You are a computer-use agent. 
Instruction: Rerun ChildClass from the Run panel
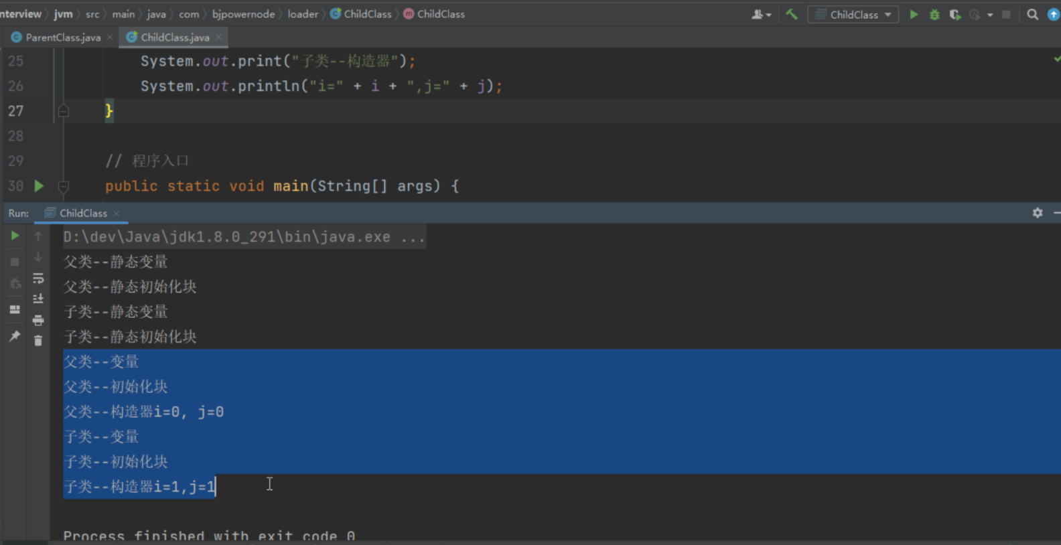tap(15, 236)
